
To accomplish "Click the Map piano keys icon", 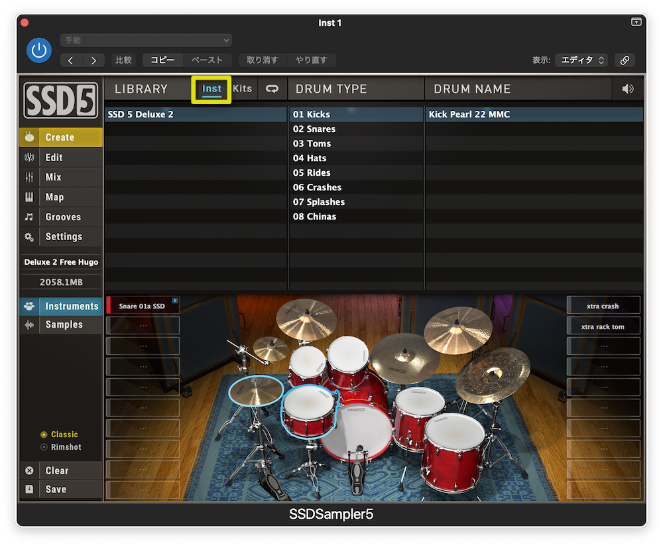I will (29, 197).
